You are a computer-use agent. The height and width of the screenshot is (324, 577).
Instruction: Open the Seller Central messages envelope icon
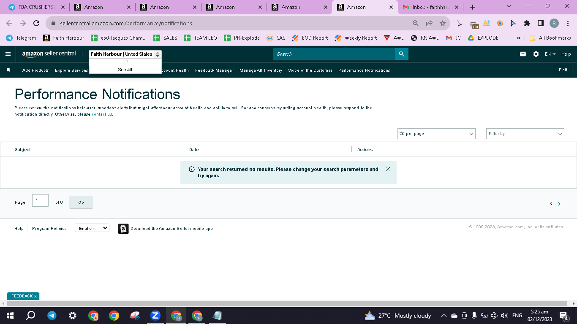click(x=523, y=54)
